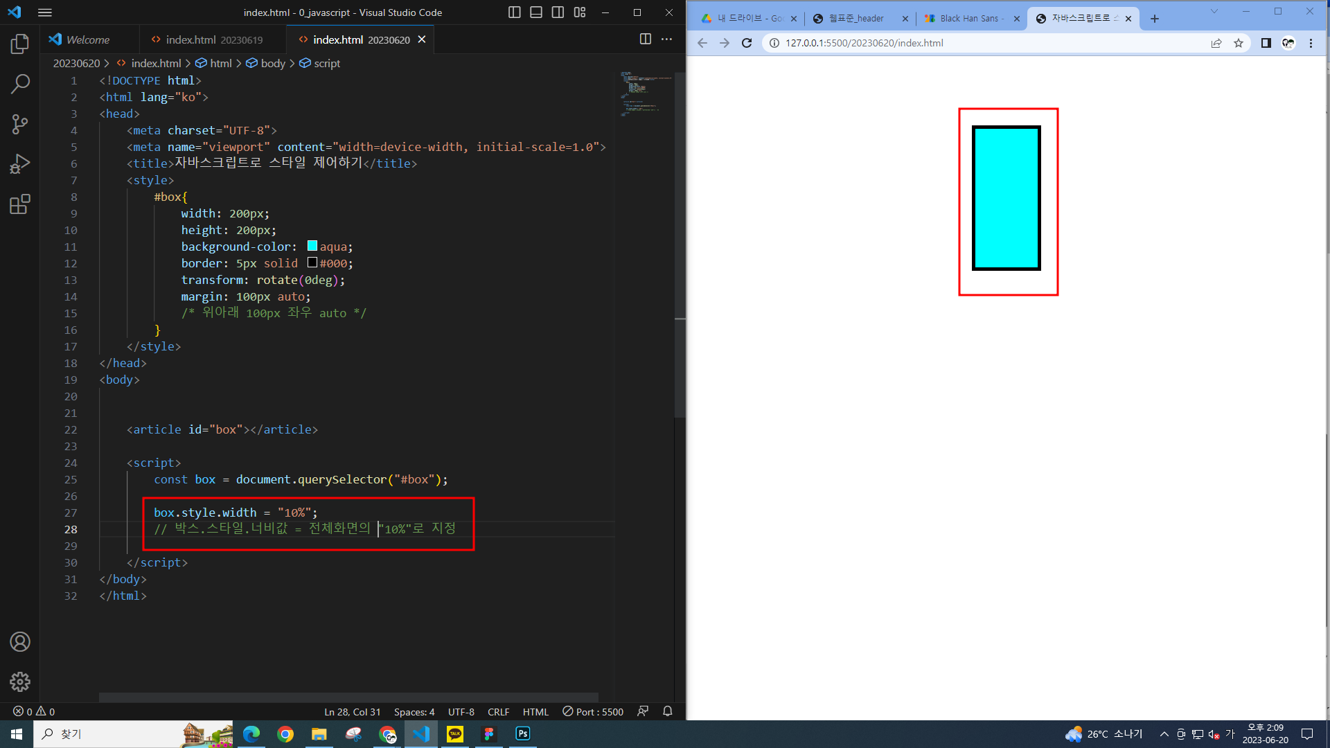The width and height of the screenshot is (1330, 748).
Task: Click the browser address bar URL
Action: [x=864, y=43]
